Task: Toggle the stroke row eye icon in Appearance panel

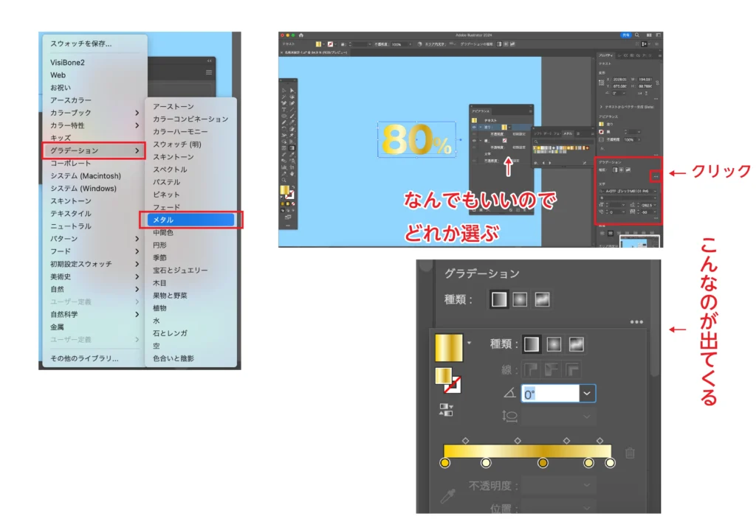Action: pyautogui.click(x=475, y=140)
